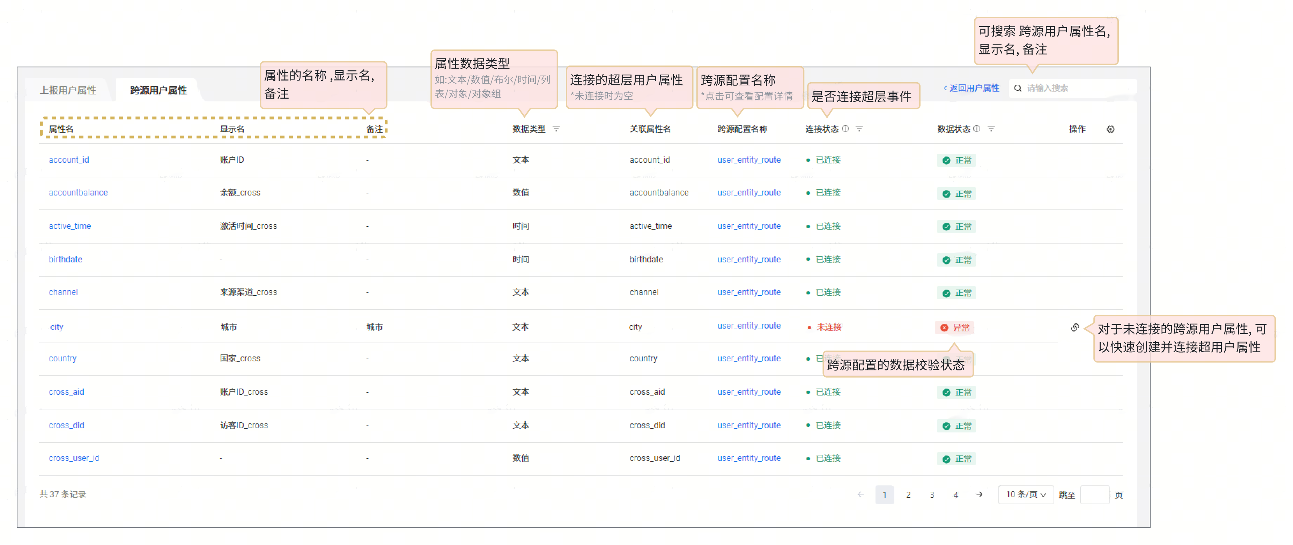The width and height of the screenshot is (1293, 545).
Task: Click the jump-to-page input box
Action: [1095, 495]
